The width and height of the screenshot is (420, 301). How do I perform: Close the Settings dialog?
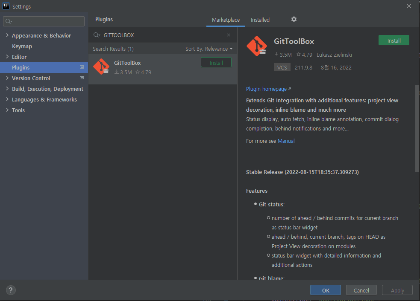409,6
